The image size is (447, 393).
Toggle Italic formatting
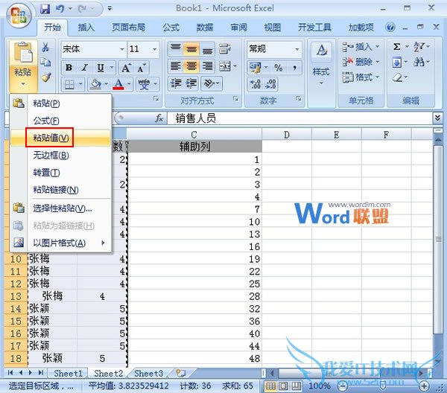pyautogui.click(x=84, y=68)
